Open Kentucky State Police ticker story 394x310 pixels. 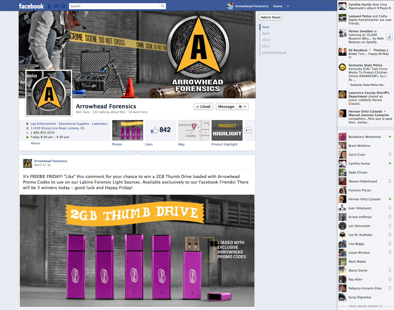[x=365, y=75]
